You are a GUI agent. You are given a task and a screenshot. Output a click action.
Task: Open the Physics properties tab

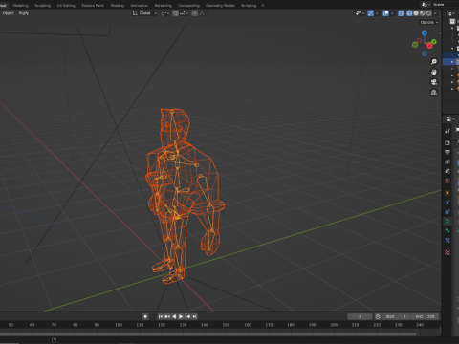point(448,203)
